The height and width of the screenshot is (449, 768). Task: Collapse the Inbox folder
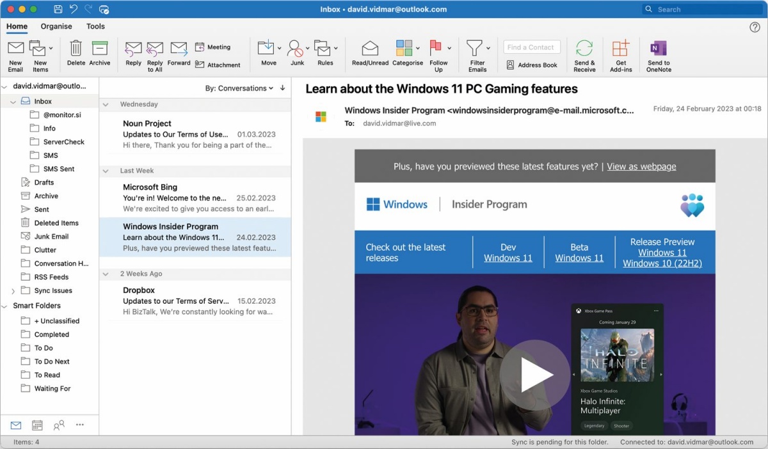tap(13, 102)
